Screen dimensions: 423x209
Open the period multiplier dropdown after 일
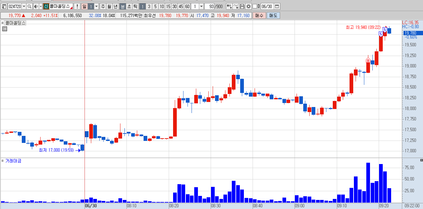pyautogui.click(x=97, y=6)
